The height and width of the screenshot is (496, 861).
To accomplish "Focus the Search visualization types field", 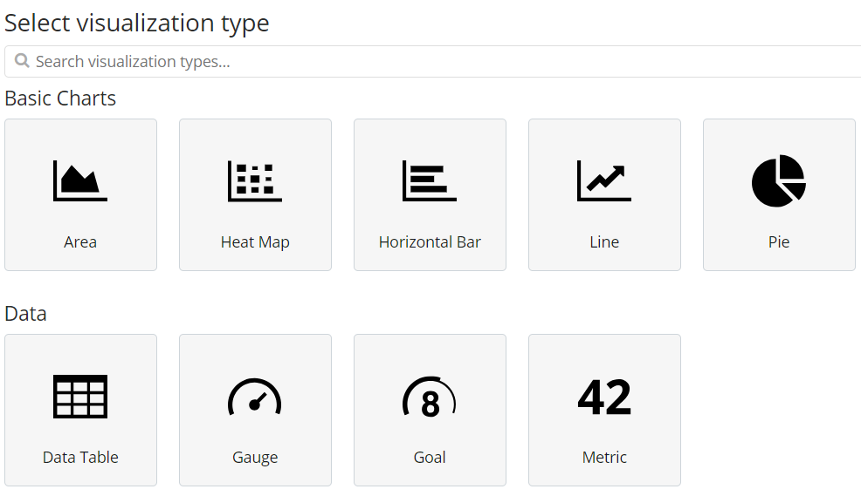I will [437, 62].
